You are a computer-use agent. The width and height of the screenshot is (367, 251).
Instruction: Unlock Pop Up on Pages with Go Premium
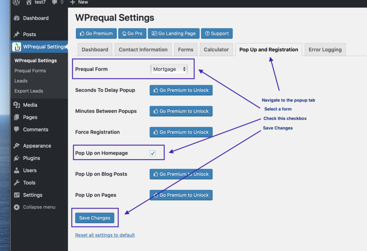click(181, 195)
